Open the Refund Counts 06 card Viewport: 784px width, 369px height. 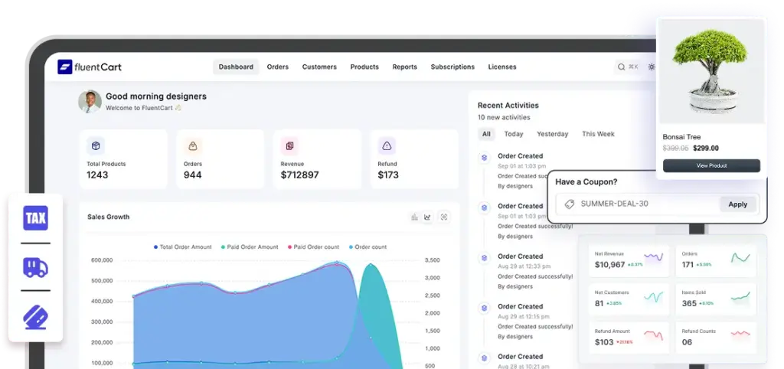click(716, 338)
